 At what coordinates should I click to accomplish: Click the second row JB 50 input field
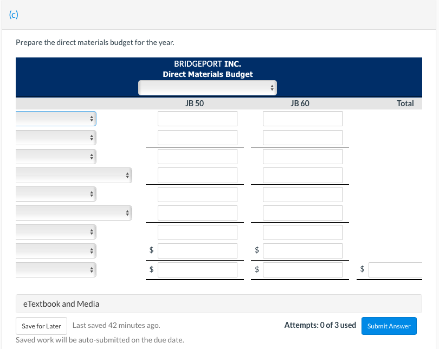197,138
